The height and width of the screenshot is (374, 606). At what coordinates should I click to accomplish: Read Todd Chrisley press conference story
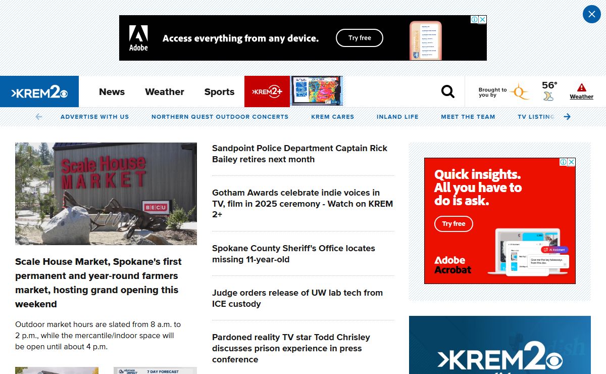pyautogui.click(x=291, y=348)
